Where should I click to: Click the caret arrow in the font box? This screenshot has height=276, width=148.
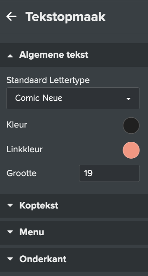(128, 99)
